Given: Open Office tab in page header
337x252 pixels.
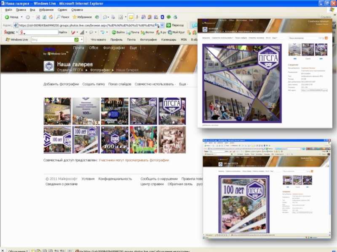Looking at the screenshot, I should click(x=94, y=48).
